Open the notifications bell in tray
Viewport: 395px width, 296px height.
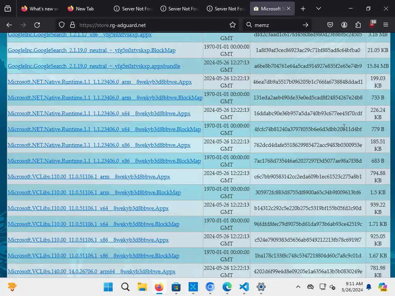[369, 287]
